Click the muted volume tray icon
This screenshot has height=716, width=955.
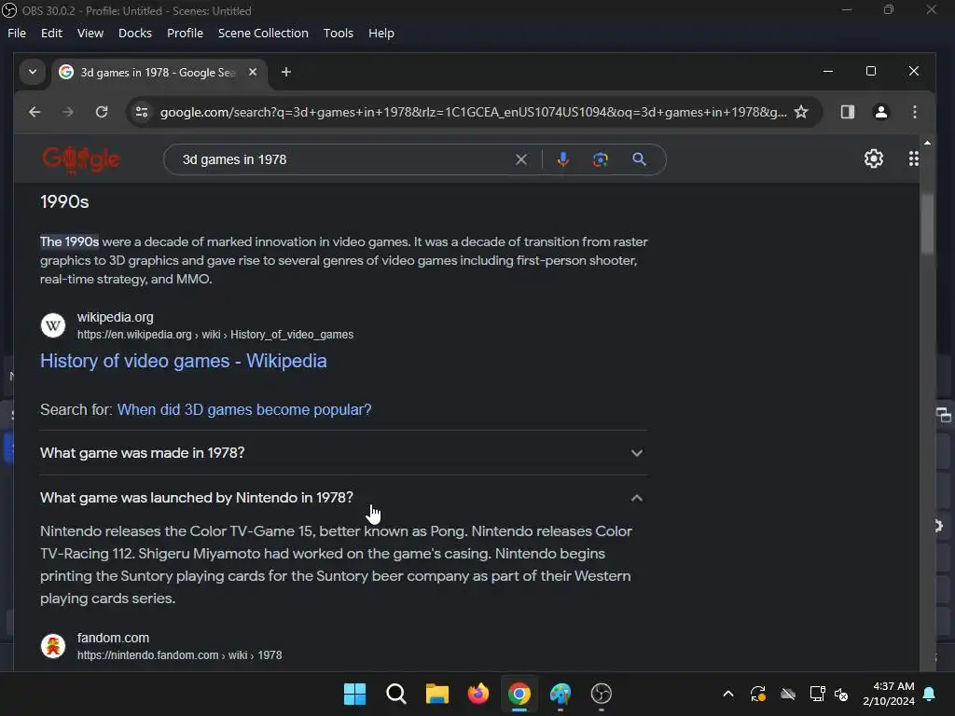click(841, 694)
